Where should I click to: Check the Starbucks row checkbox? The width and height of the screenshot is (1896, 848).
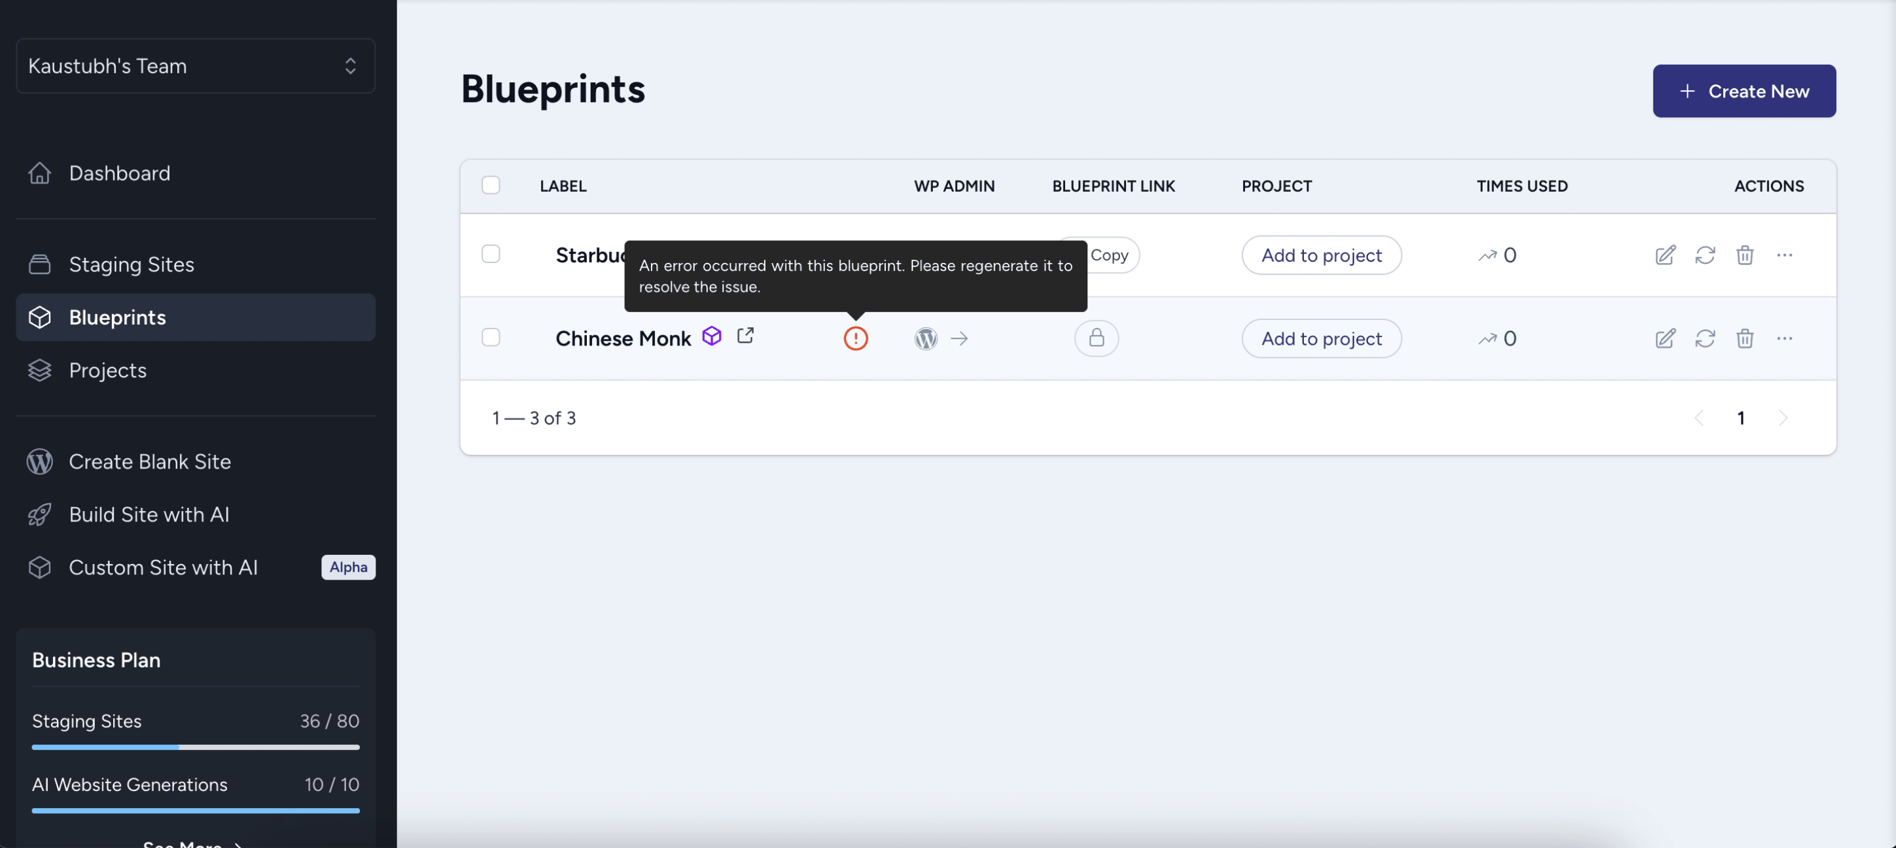491,254
